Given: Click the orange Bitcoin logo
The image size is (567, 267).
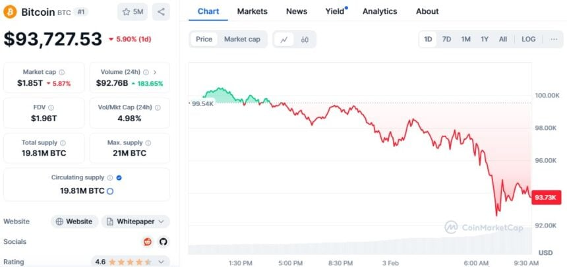Looking at the screenshot, I should coord(10,12).
